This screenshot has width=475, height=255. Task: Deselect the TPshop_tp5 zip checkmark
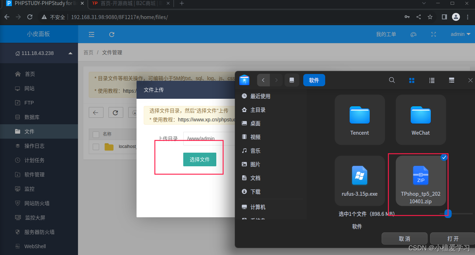coord(444,157)
